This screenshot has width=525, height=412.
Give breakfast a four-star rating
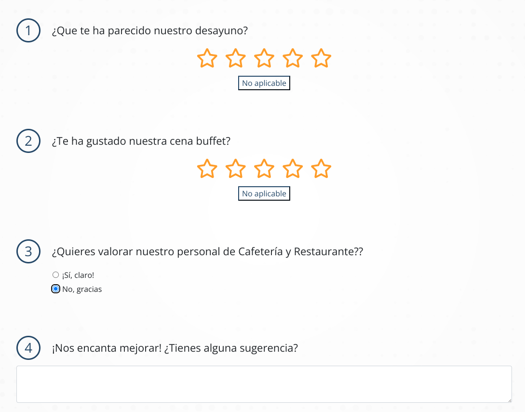(293, 58)
